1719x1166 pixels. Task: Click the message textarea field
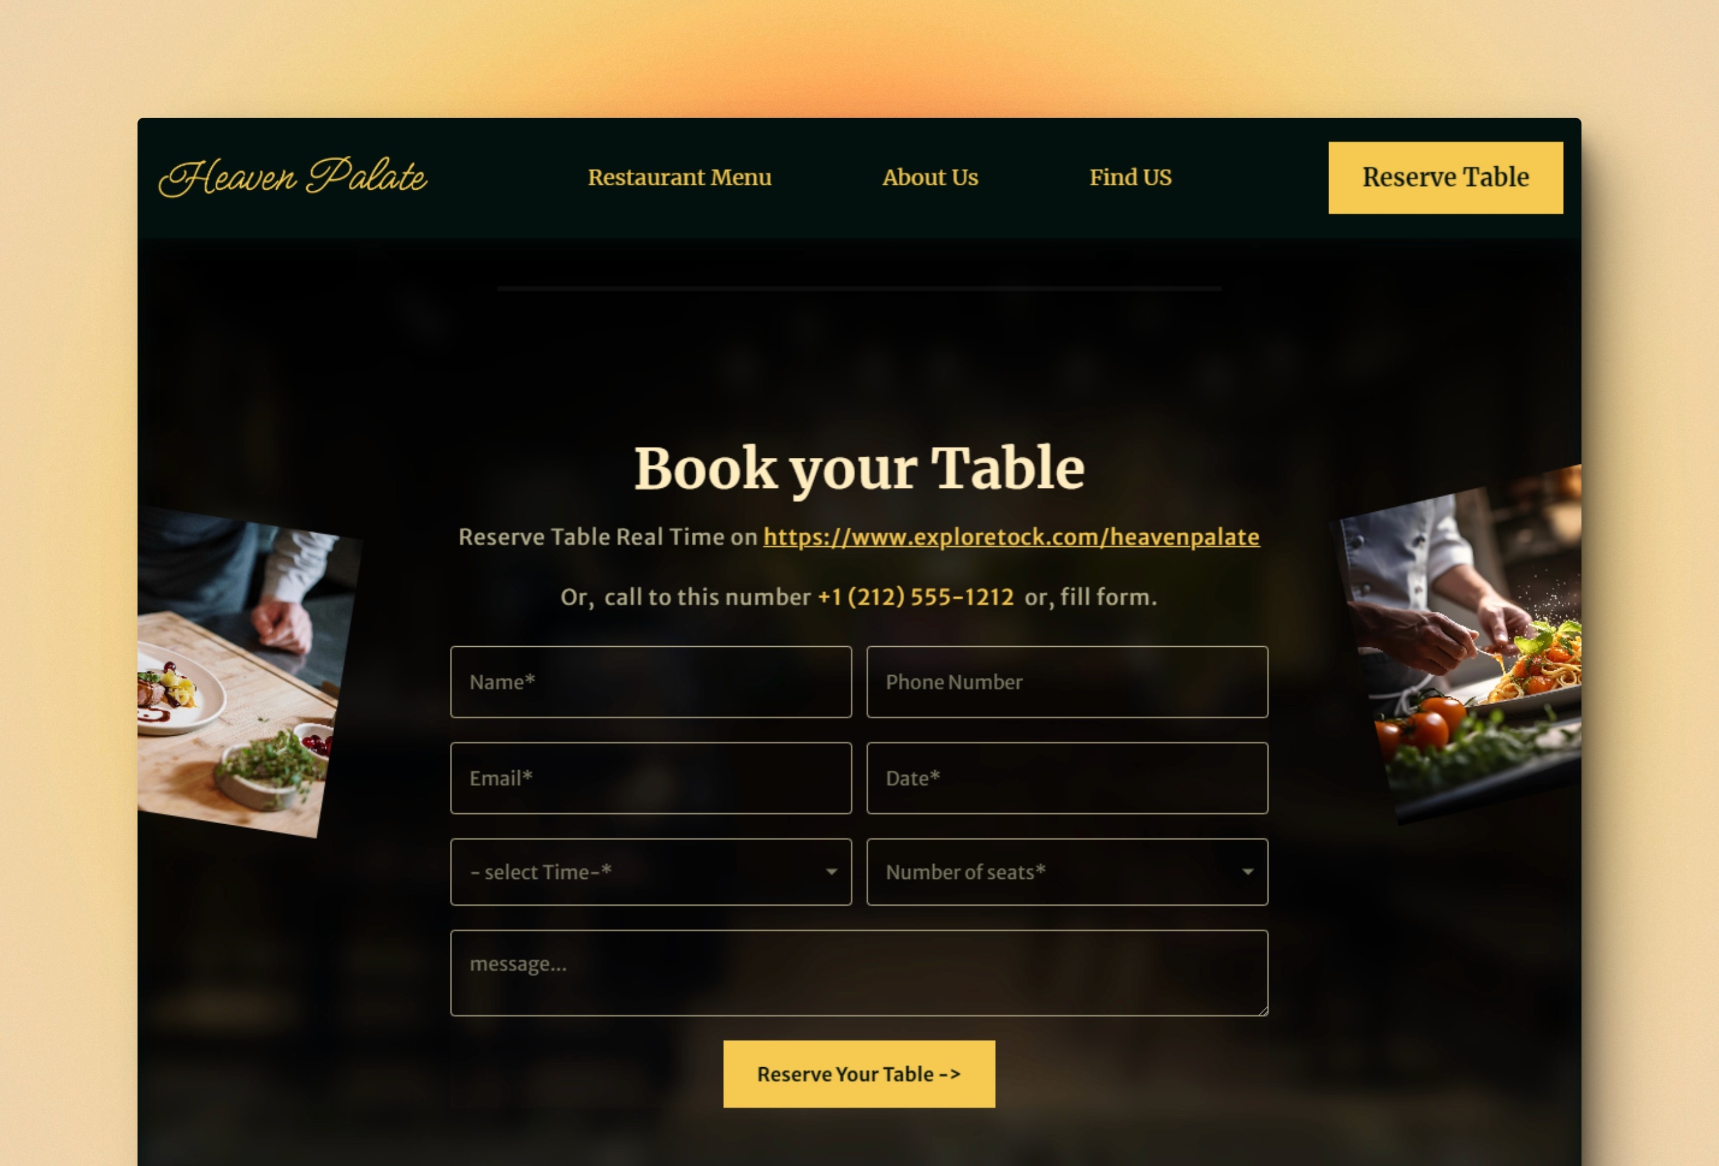[859, 972]
